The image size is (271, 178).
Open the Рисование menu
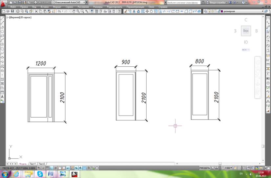[x=83, y=7]
